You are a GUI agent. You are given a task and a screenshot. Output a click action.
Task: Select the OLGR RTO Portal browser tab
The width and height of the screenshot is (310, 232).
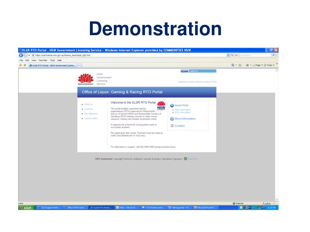point(53,65)
